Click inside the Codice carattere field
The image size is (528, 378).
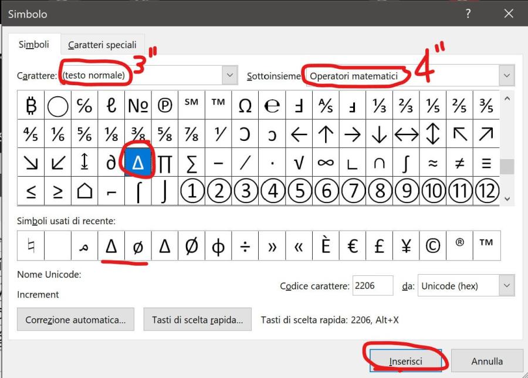click(x=373, y=286)
